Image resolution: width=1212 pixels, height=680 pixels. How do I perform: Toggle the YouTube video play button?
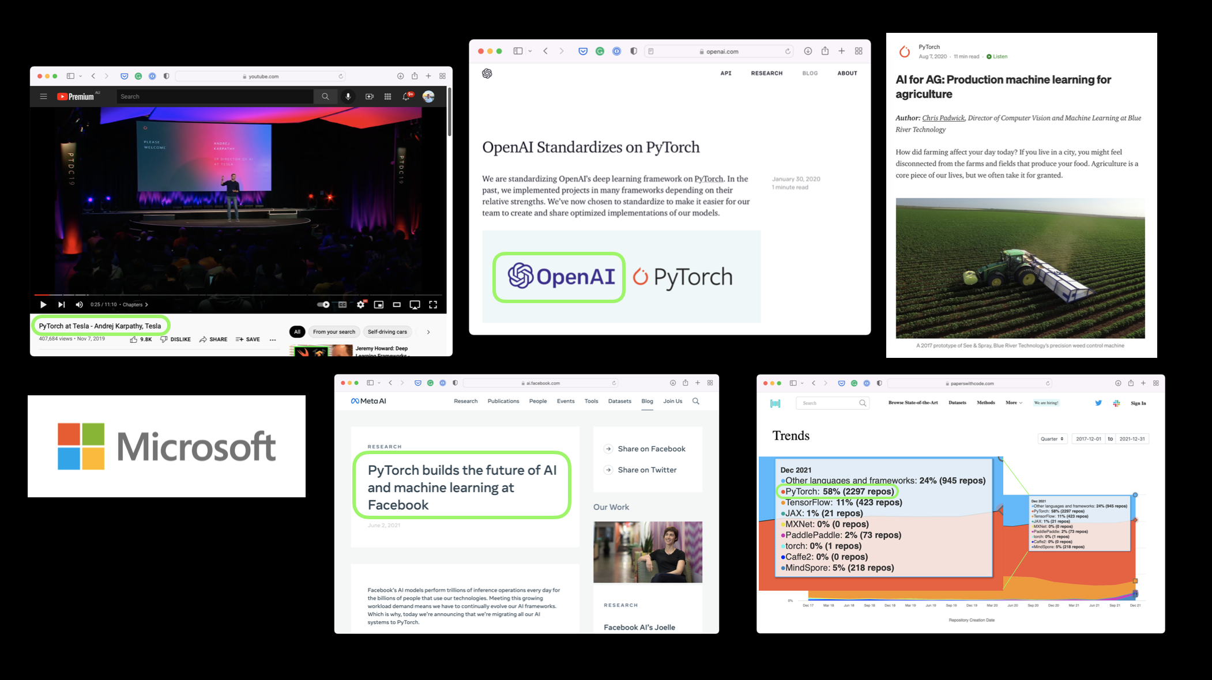click(43, 304)
